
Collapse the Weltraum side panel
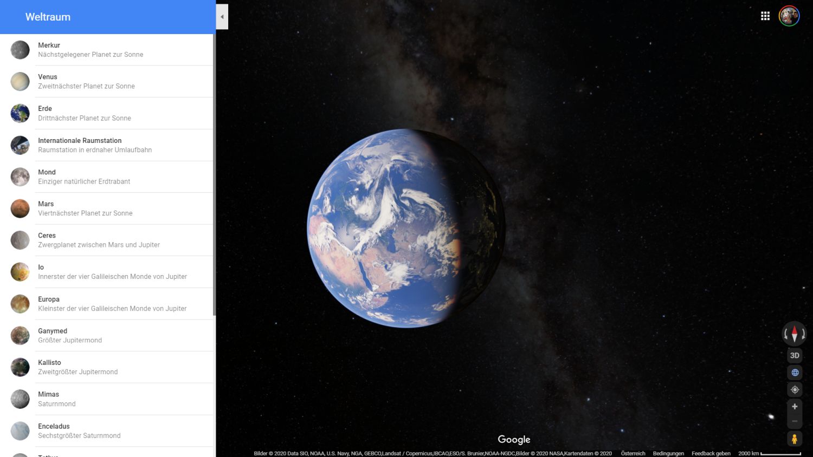(222, 17)
